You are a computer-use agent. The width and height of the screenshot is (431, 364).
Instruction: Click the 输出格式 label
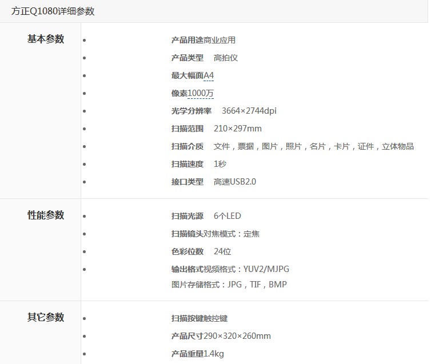(x=187, y=269)
